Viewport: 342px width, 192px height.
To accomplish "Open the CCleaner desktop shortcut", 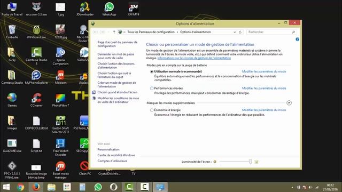I will point(36,100).
